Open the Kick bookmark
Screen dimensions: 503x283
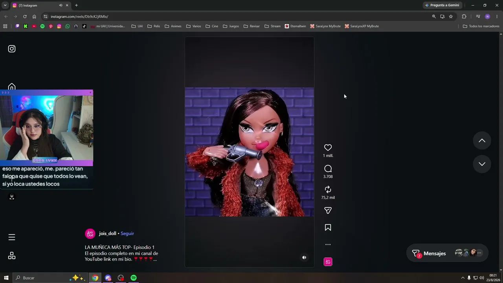(26, 26)
